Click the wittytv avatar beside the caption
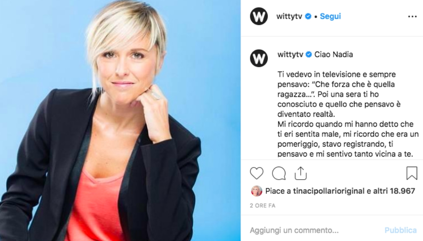Viewport: 423px width, 241px height. pyautogui.click(x=259, y=58)
